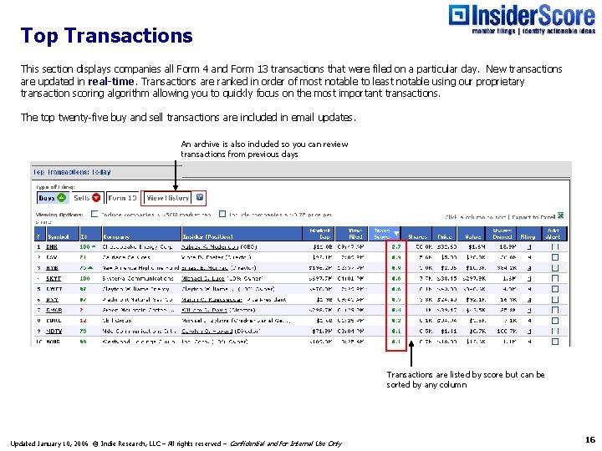The width and height of the screenshot is (602, 451).
Task: Click the green up-arrow Buys icon
Action: [x=61, y=197]
